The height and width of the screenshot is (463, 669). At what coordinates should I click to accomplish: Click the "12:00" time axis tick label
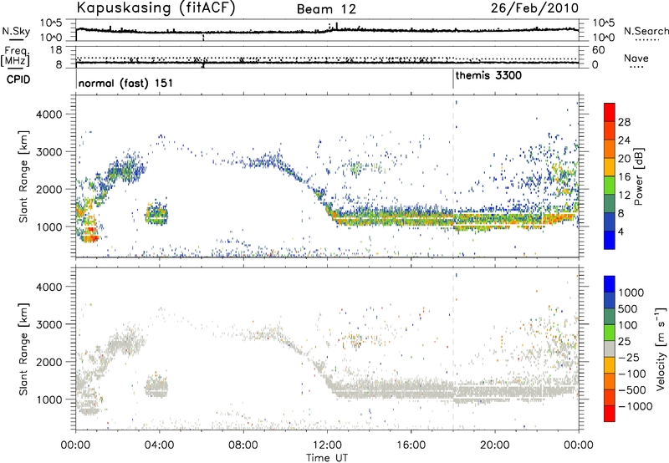pyautogui.click(x=327, y=445)
